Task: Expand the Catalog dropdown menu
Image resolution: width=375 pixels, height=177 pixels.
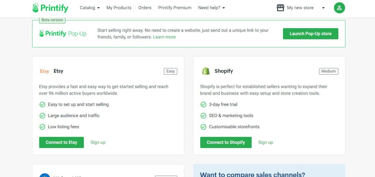Action: click(x=90, y=8)
